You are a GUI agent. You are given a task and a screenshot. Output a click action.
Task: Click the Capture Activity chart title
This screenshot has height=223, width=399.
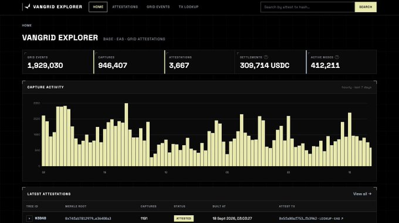pos(46,87)
